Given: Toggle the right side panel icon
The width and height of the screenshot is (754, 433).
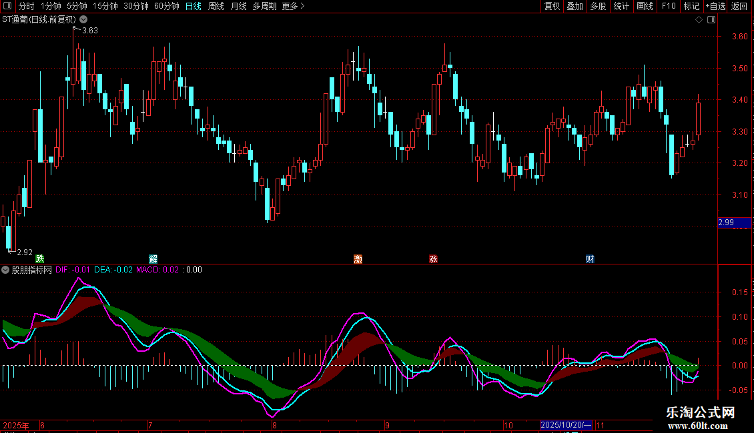Looking at the screenshot, I should pos(711,20).
